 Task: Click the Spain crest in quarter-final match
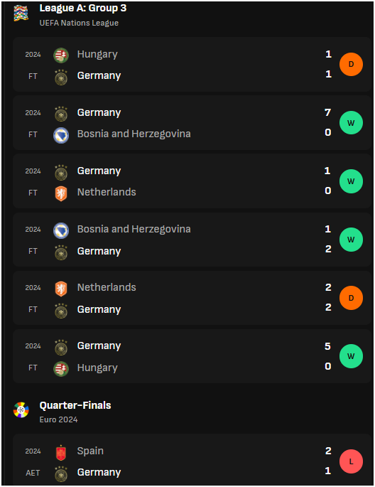[x=61, y=452]
